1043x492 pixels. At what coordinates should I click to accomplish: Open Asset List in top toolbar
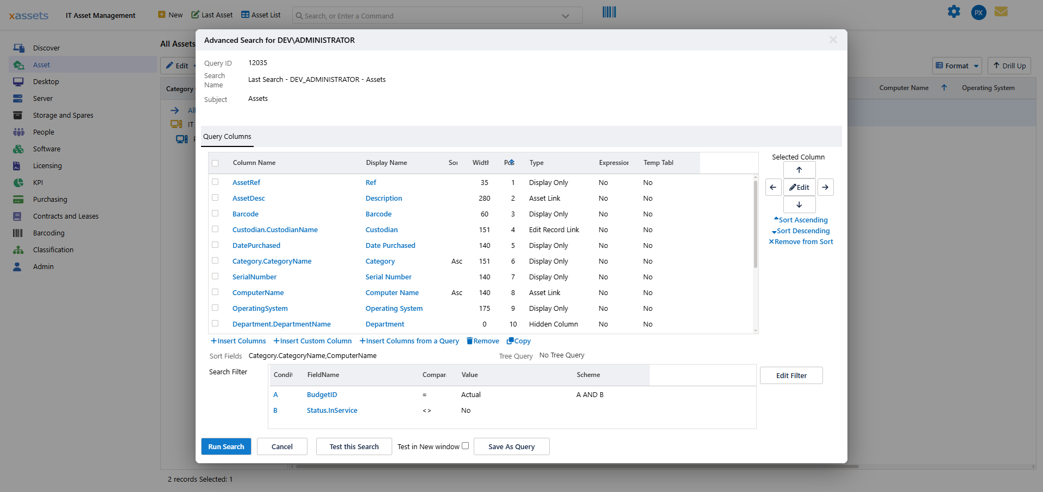point(261,15)
